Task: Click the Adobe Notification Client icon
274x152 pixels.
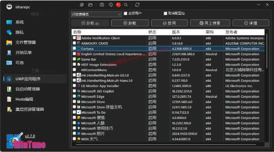Action: pos(78,38)
